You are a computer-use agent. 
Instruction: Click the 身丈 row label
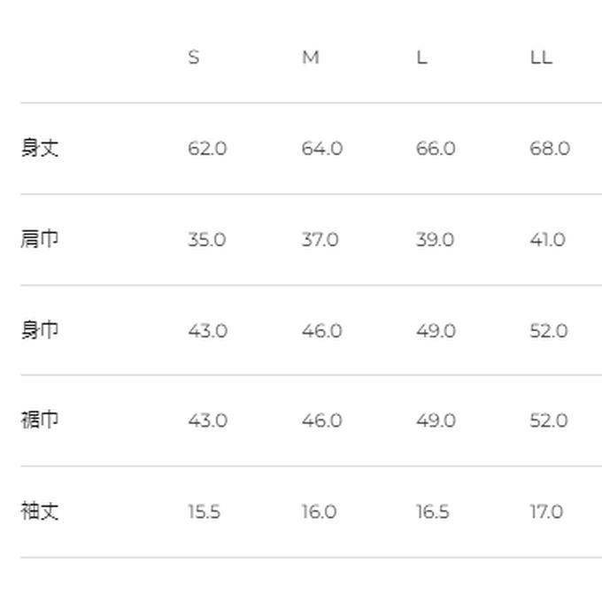(x=40, y=148)
